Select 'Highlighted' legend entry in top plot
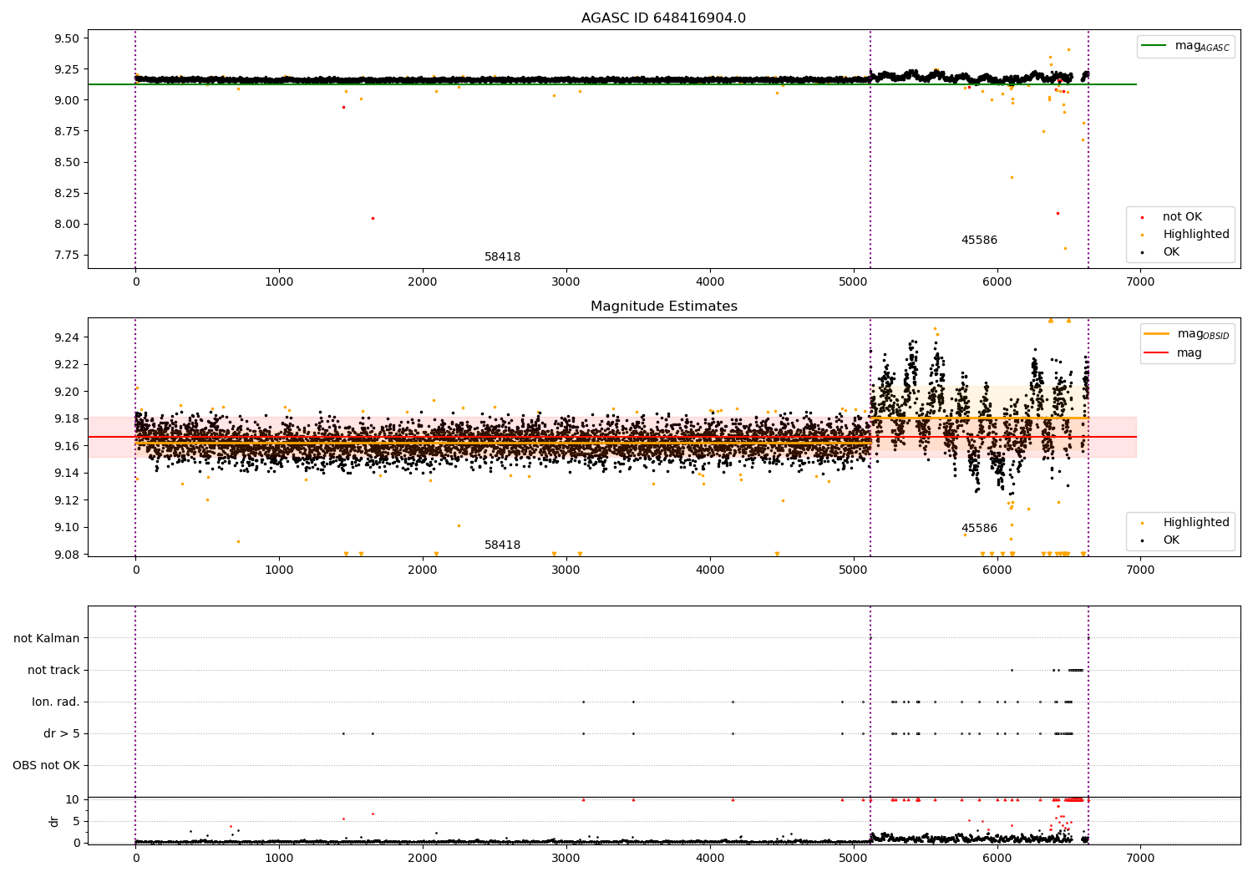This screenshot has height=877, width=1253. tap(1196, 235)
